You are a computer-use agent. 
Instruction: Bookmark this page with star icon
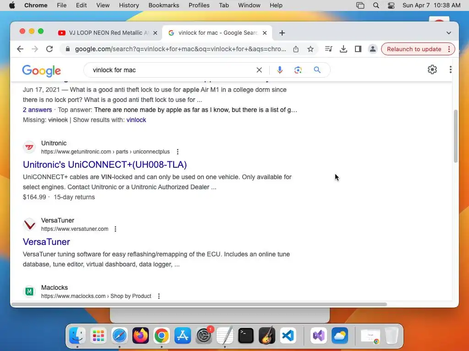[311, 49]
